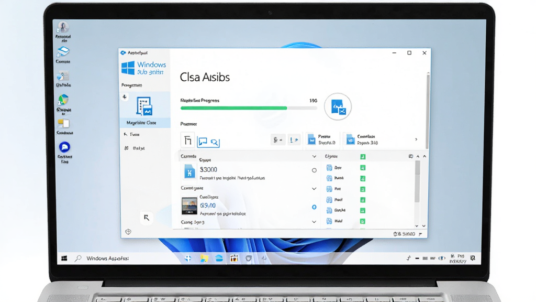Screen dimensions: 536x302
Task: Click the round blue image button beside progress bar
Action: [x=338, y=106]
